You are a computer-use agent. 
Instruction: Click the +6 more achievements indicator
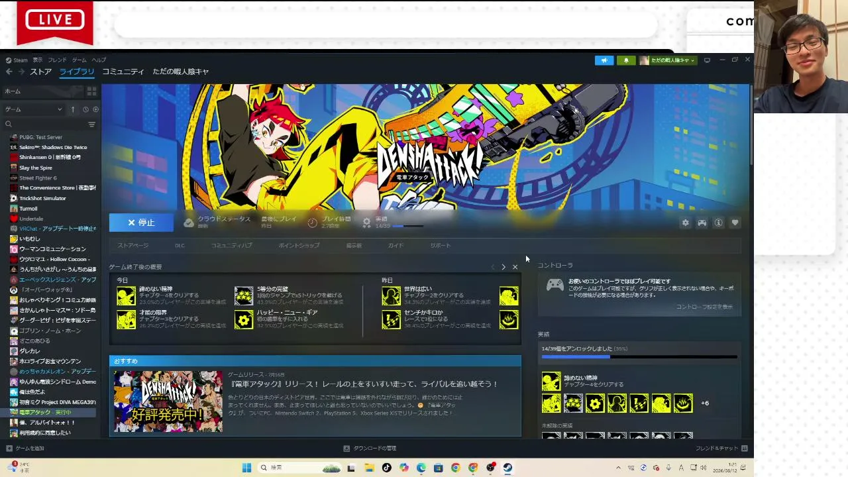pyautogui.click(x=705, y=403)
